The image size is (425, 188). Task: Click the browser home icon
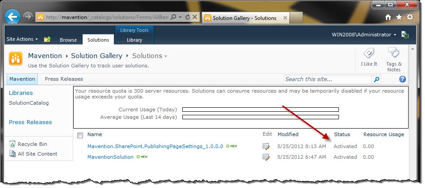click(x=388, y=17)
